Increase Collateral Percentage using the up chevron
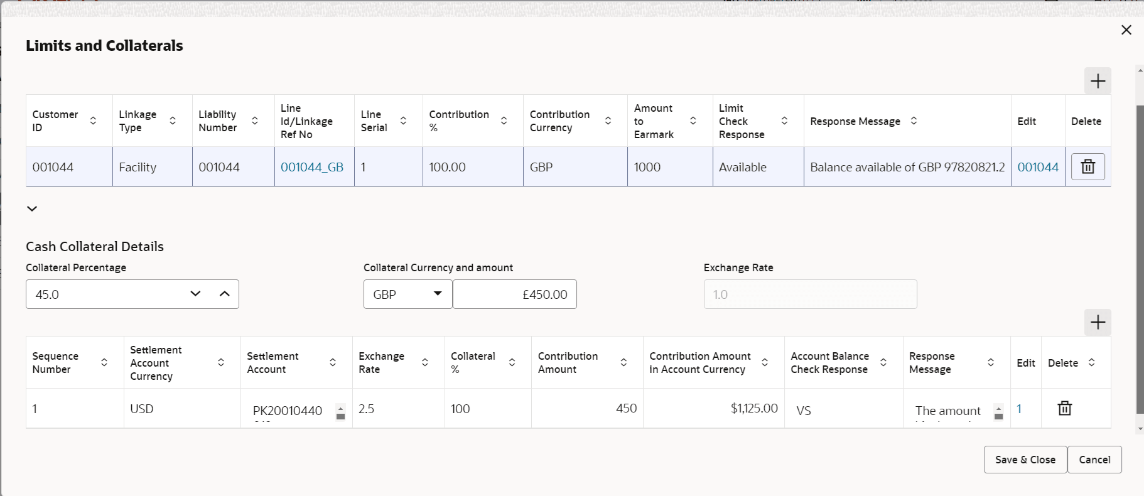Screen dimensions: 1144x496 point(225,294)
